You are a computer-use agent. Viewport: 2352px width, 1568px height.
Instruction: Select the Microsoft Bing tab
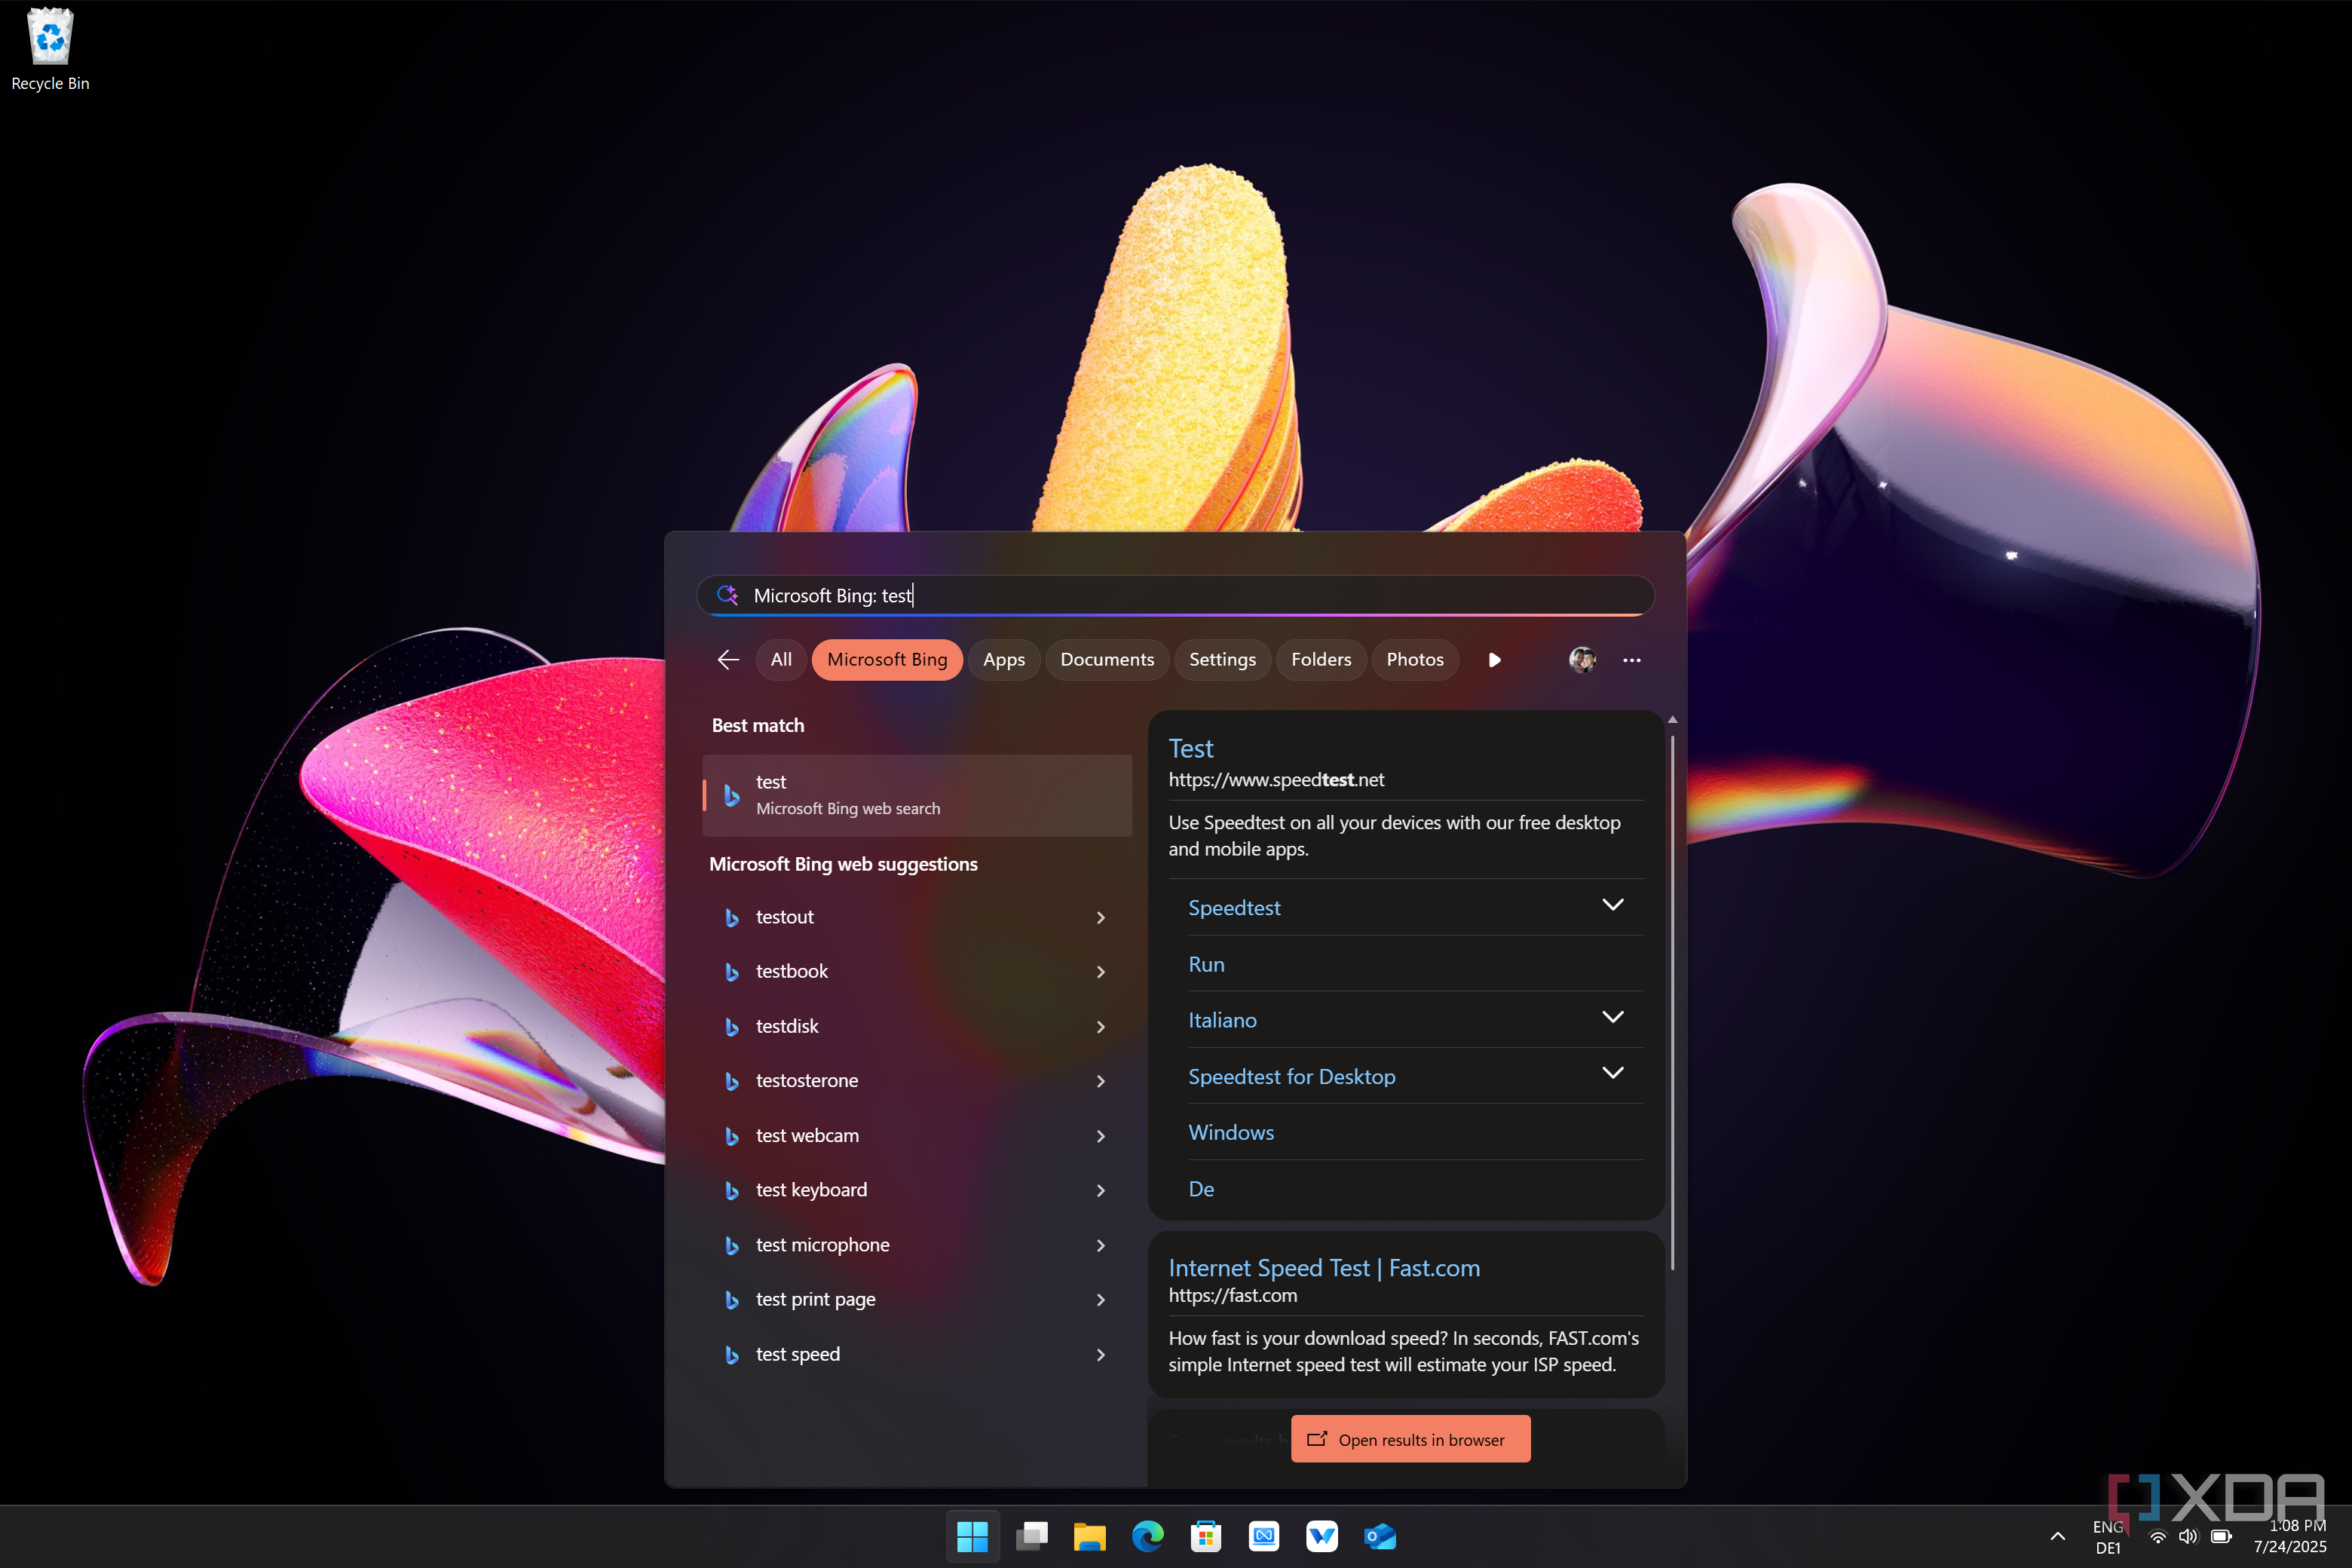887,660
